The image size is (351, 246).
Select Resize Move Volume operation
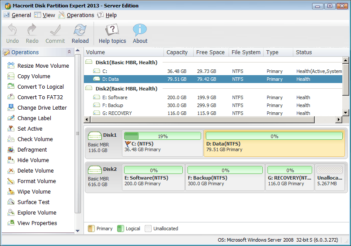38,66
